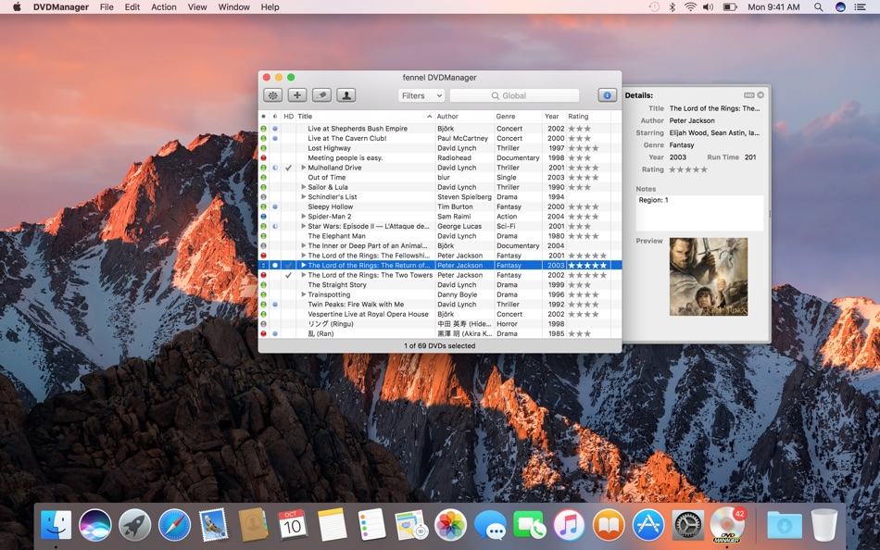The width and height of the screenshot is (880, 550).
Task: Click the red status dot for Meeting people is easy.
Action: pyautogui.click(x=263, y=157)
